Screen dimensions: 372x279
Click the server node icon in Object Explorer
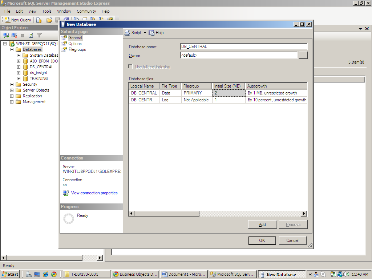(12, 44)
